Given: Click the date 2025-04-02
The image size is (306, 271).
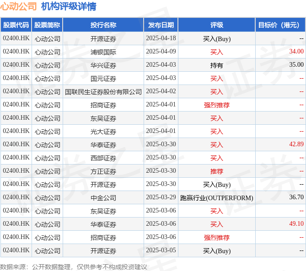Looking at the screenshot, I should (x=161, y=91).
